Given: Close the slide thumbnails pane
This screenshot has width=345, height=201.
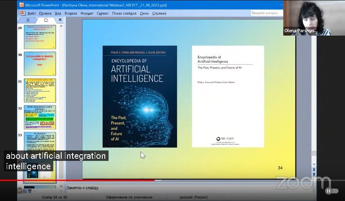Looking at the screenshot, I should click(x=60, y=20).
